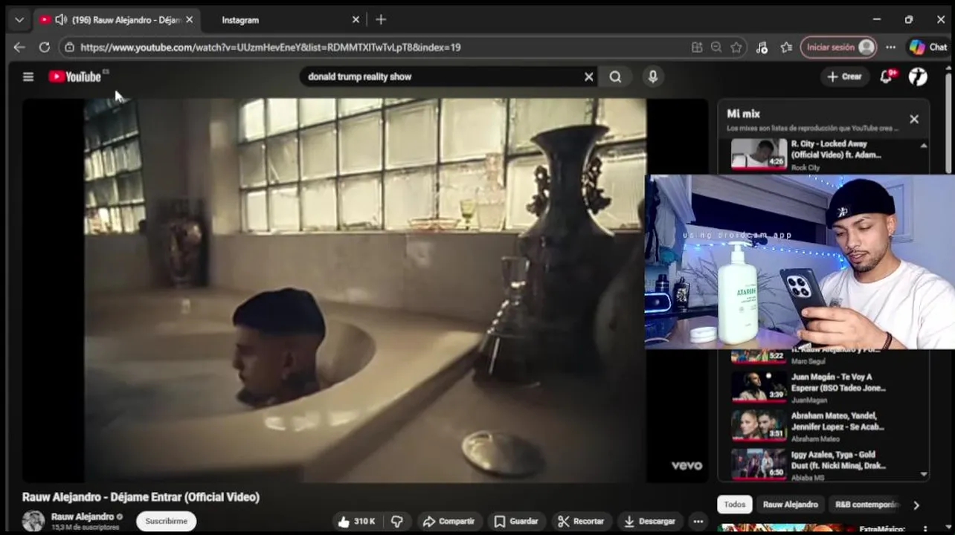The image size is (955, 535).
Task: Open the YouTube hamburger guide menu
Action: tap(28, 77)
